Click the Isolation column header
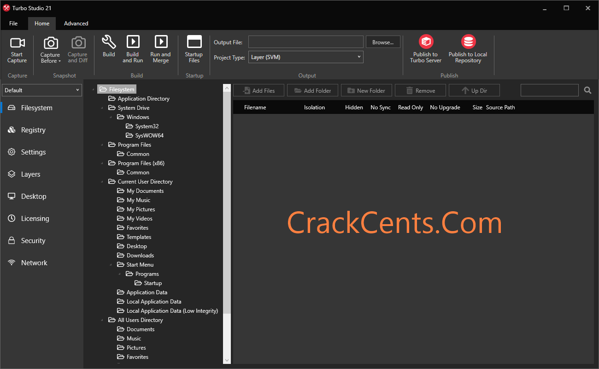The height and width of the screenshot is (369, 599). pos(314,107)
